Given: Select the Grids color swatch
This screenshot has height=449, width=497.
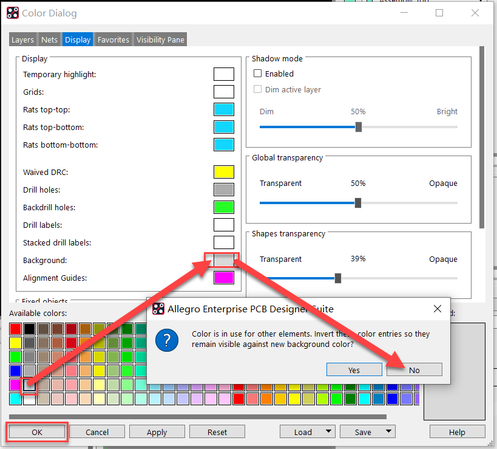Looking at the screenshot, I should coord(224,92).
